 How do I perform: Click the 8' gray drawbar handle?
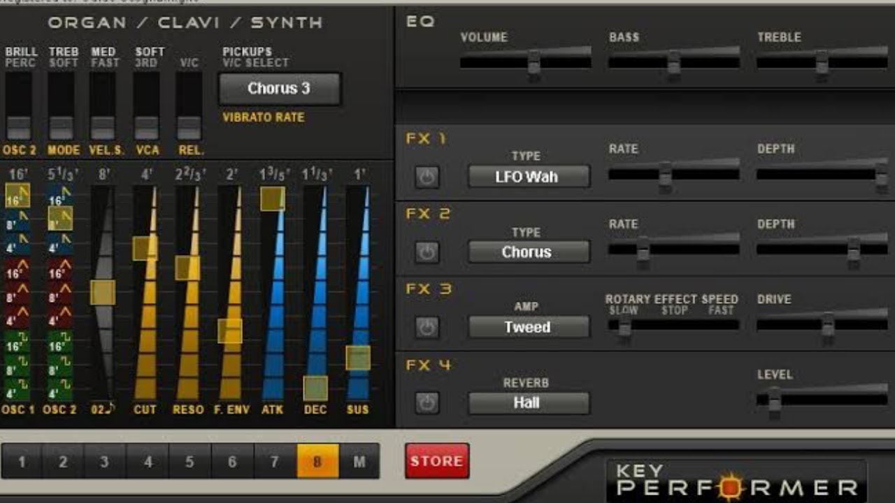point(103,293)
